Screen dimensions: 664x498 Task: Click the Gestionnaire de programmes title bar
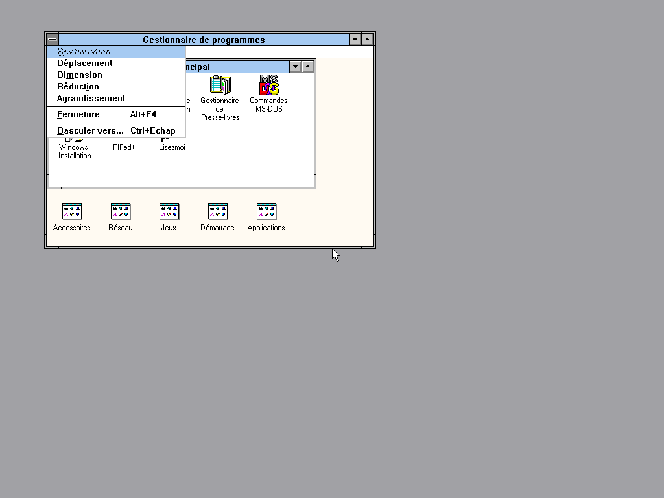(204, 40)
